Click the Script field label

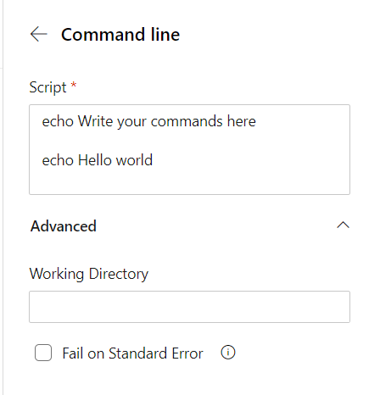click(48, 87)
